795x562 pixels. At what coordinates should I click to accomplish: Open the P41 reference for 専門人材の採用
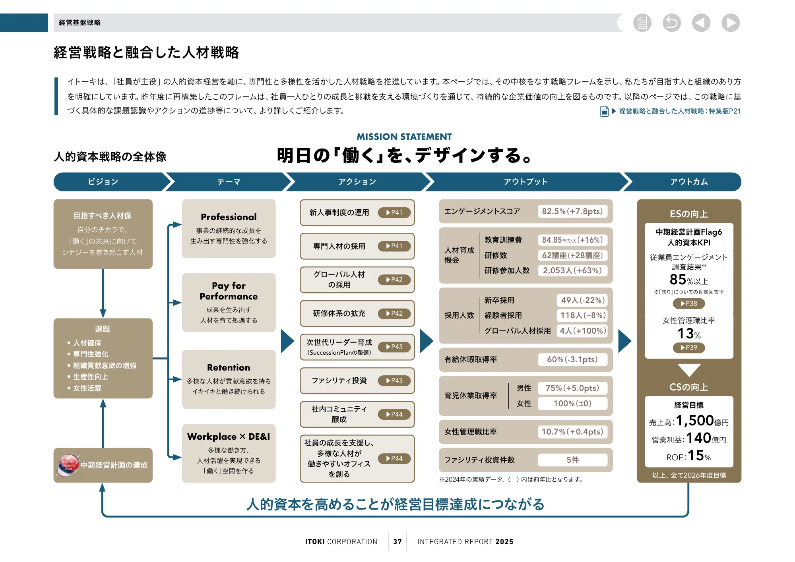pyautogui.click(x=395, y=247)
